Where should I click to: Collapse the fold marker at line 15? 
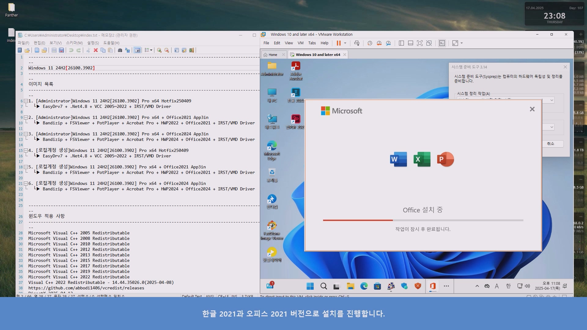pos(26,150)
